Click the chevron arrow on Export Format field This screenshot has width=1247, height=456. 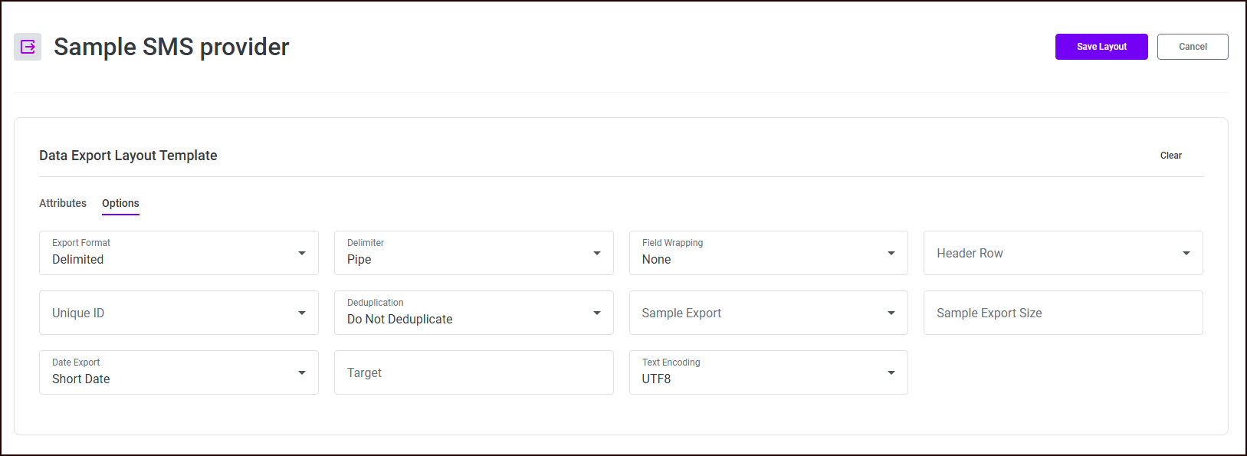pyautogui.click(x=302, y=253)
